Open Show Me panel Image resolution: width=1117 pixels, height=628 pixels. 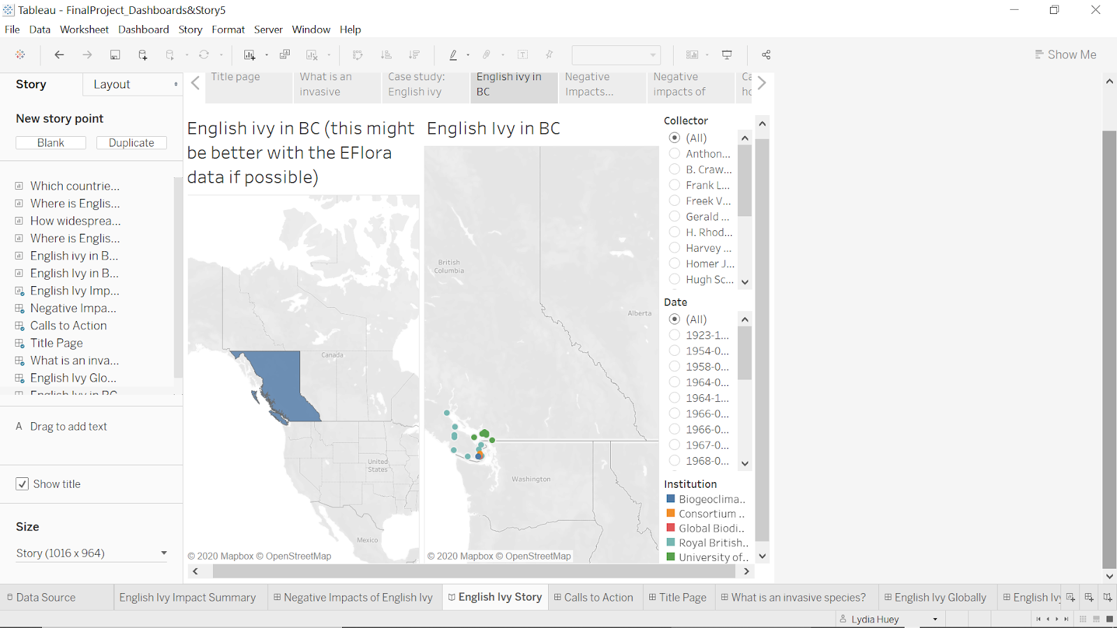click(x=1065, y=54)
